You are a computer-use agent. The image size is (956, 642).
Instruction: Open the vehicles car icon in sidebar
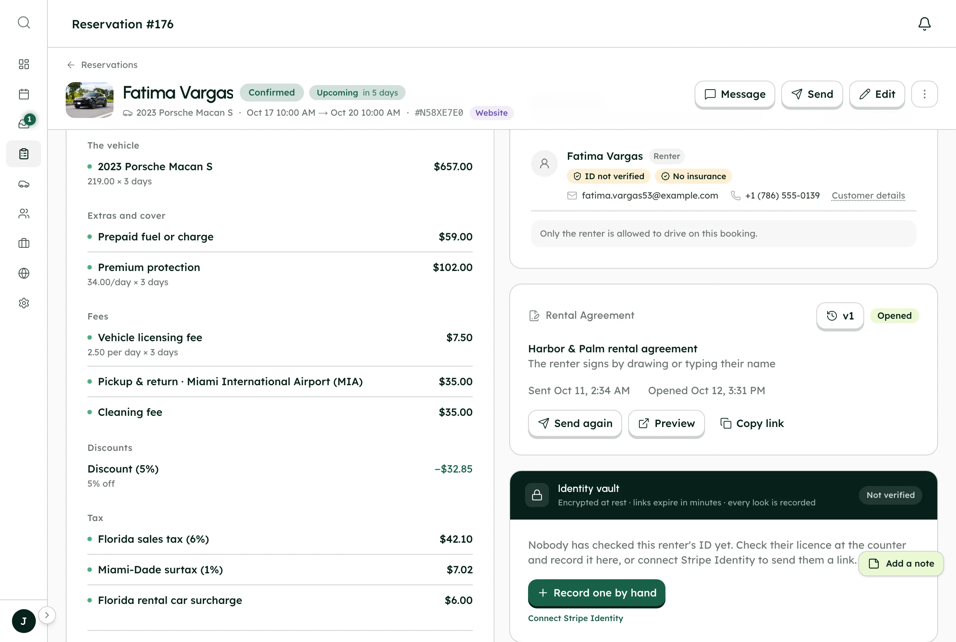click(24, 184)
